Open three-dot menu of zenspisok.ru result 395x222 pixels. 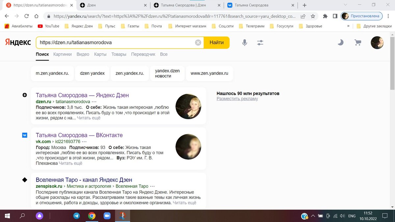tap(152, 186)
